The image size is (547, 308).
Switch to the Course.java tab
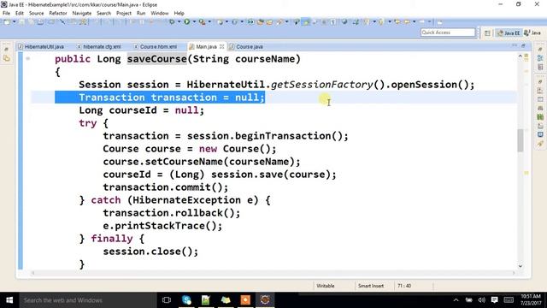[x=246, y=46]
